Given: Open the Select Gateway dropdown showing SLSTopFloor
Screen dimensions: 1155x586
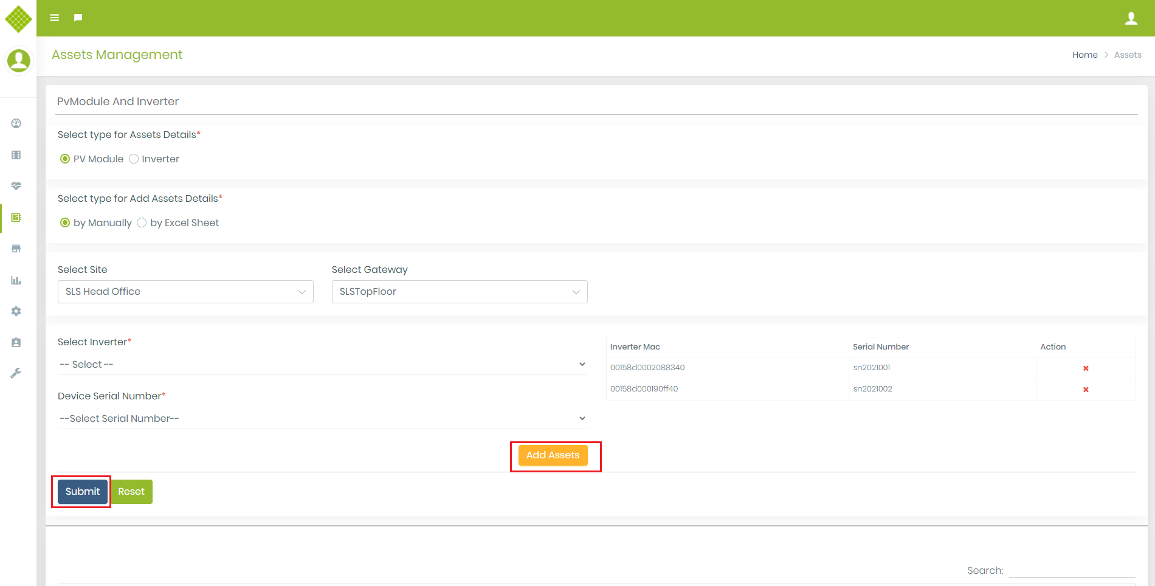Looking at the screenshot, I should (459, 292).
